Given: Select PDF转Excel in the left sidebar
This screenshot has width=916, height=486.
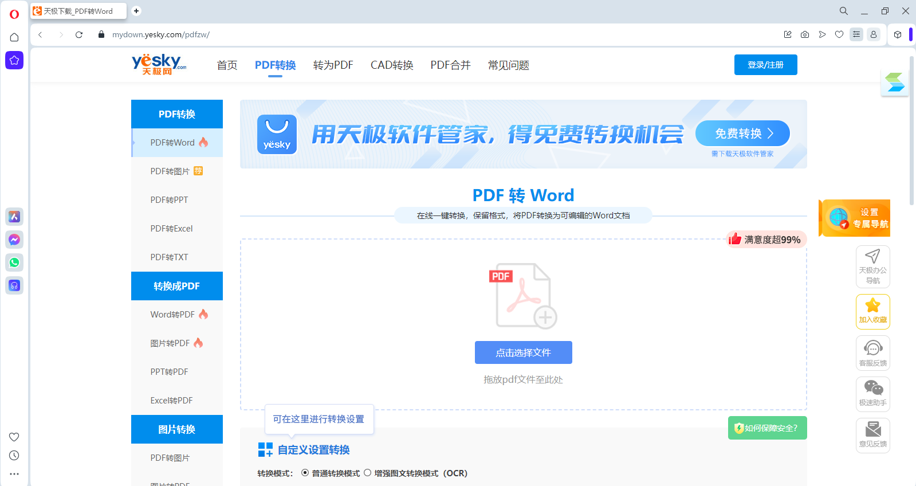Looking at the screenshot, I should [x=171, y=229].
